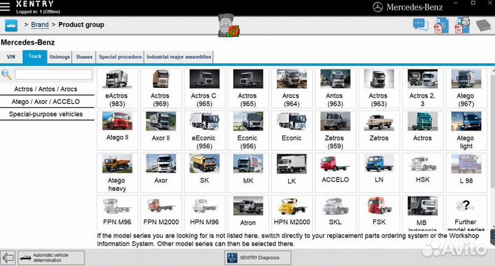Select the MB Indonesia model
Image resolution: width=495 pixels, height=266 pixels.
point(422,213)
